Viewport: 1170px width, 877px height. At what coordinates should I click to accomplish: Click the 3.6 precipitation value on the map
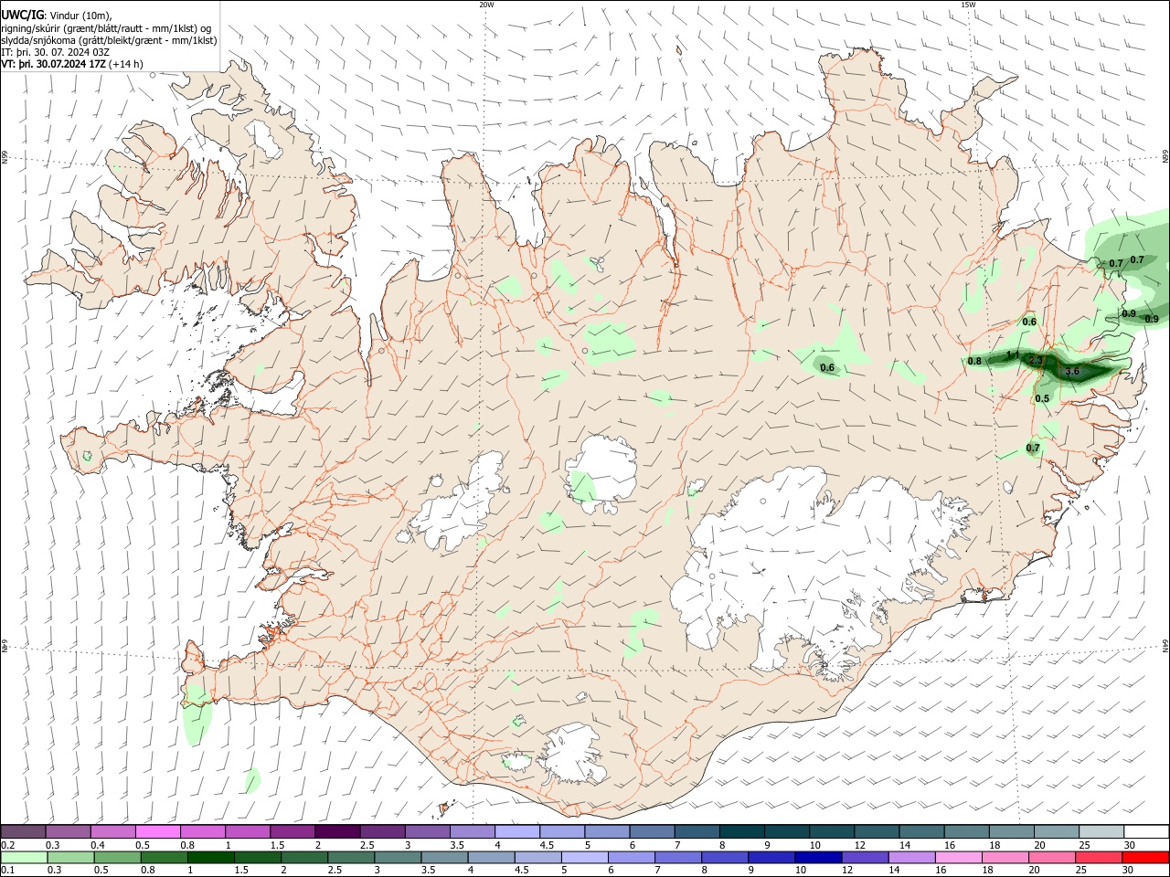1072,371
